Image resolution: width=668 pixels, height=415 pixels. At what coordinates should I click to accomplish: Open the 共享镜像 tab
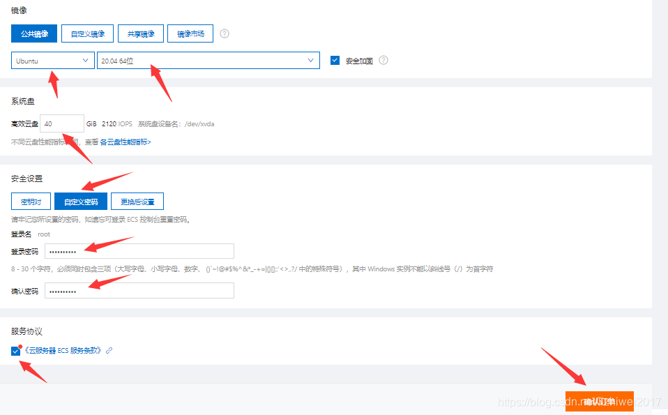141,33
